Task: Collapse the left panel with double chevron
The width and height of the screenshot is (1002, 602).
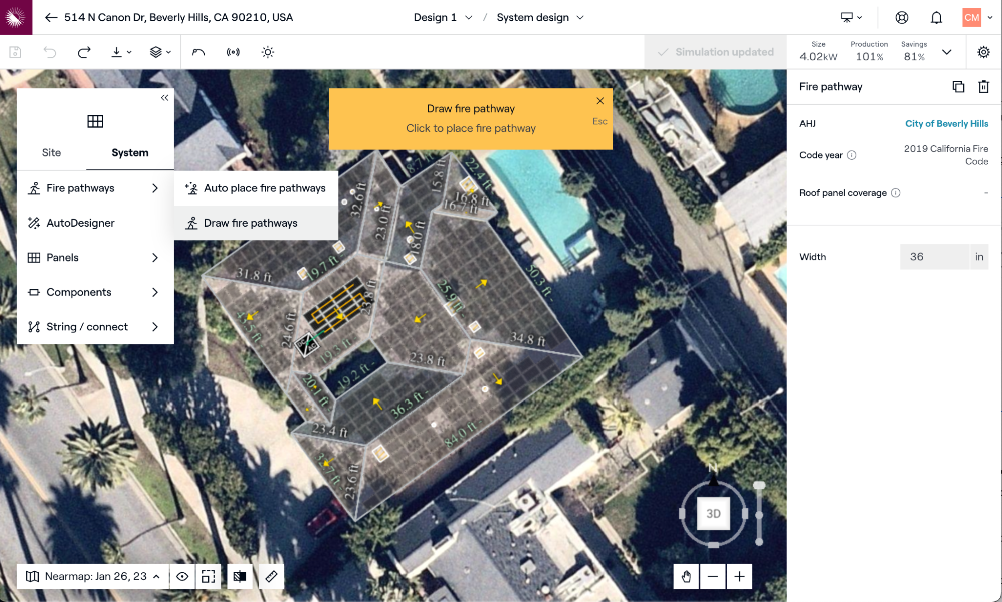Action: 164,98
